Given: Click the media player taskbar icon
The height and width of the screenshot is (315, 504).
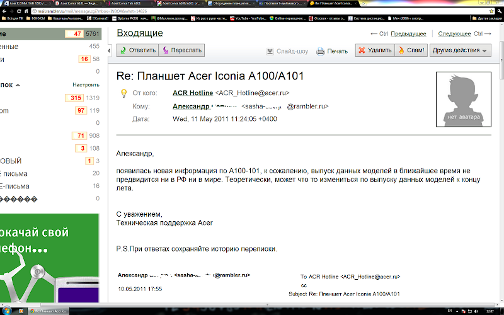Looking at the screenshot, I should 21,311.
